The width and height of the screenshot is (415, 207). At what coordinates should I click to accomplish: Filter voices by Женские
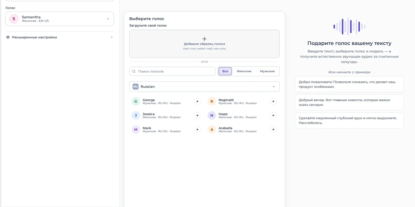coord(244,71)
